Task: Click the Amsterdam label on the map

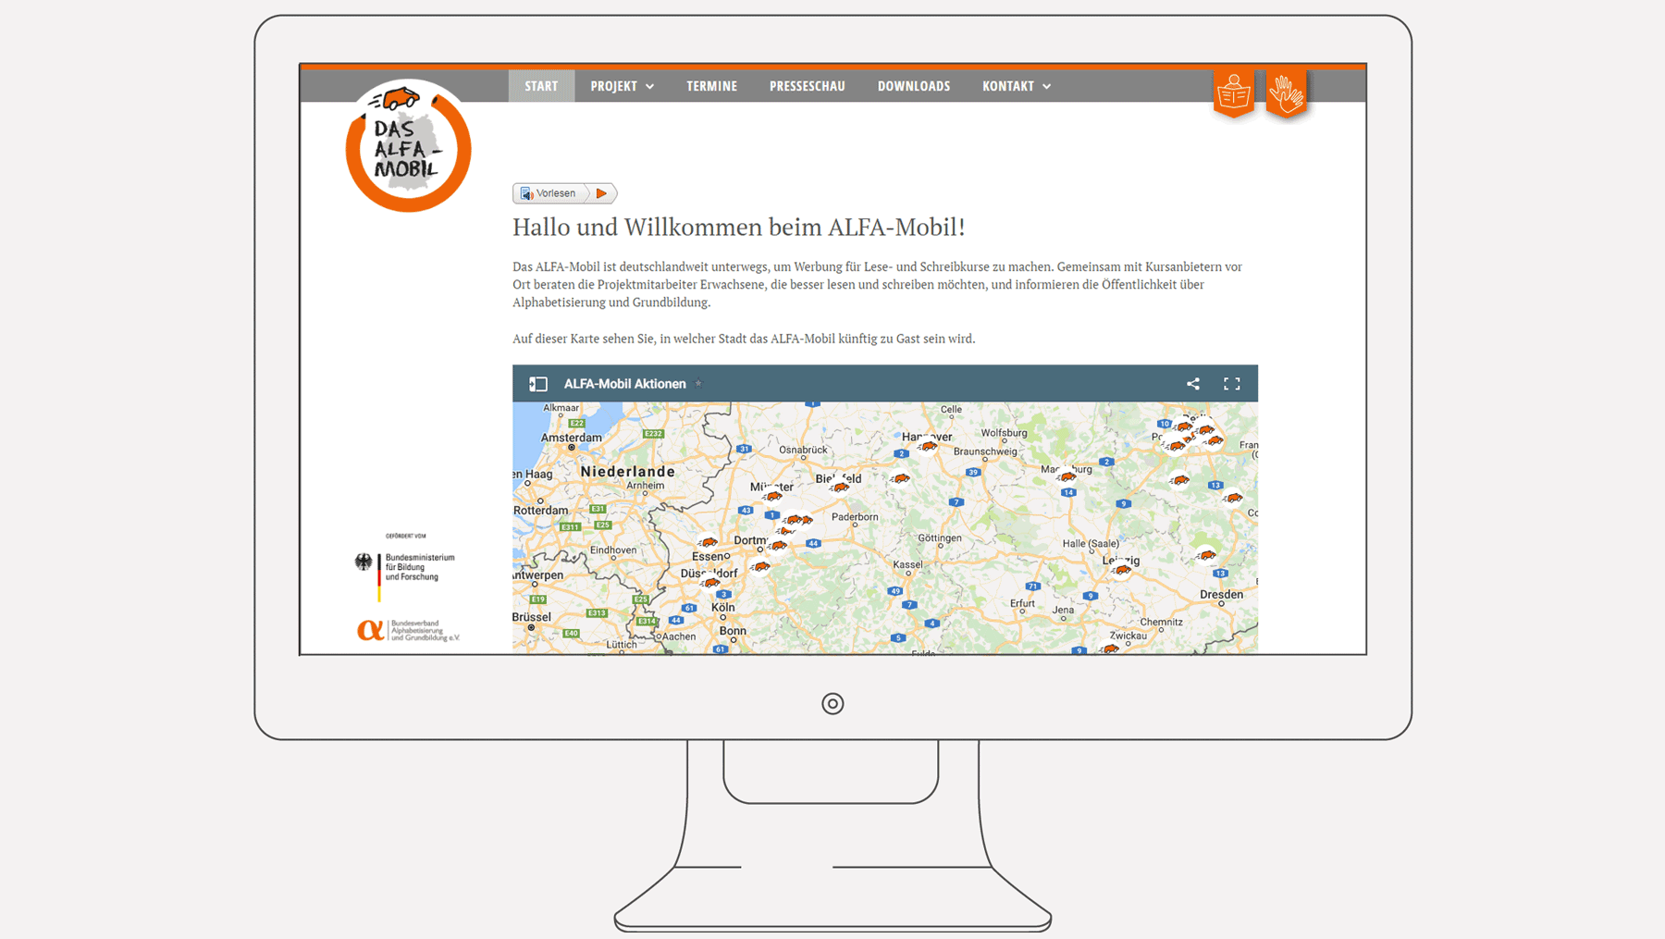Action: (571, 438)
